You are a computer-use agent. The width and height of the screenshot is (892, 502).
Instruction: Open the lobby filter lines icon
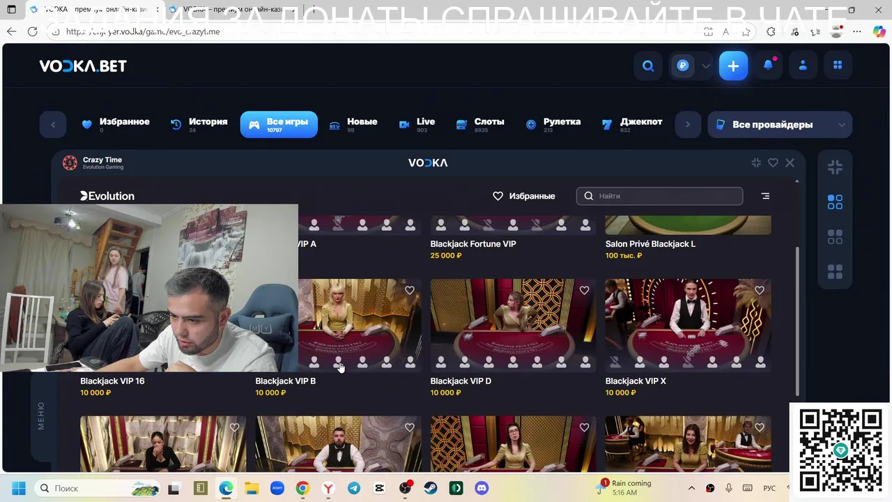(x=765, y=196)
